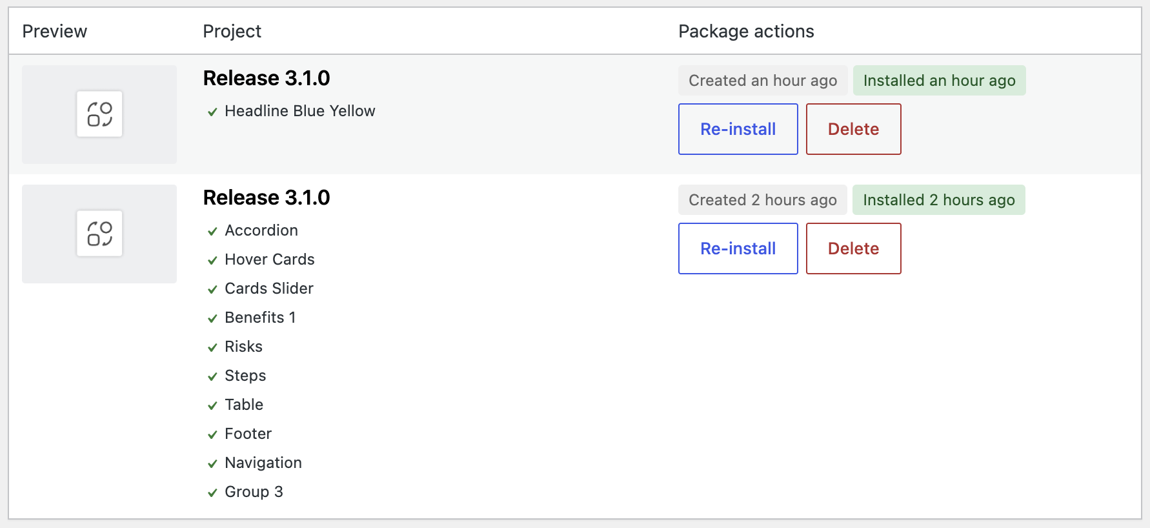This screenshot has width=1150, height=528.
Task: Click the checkmark icon next to Group 3
Action: 212,493
